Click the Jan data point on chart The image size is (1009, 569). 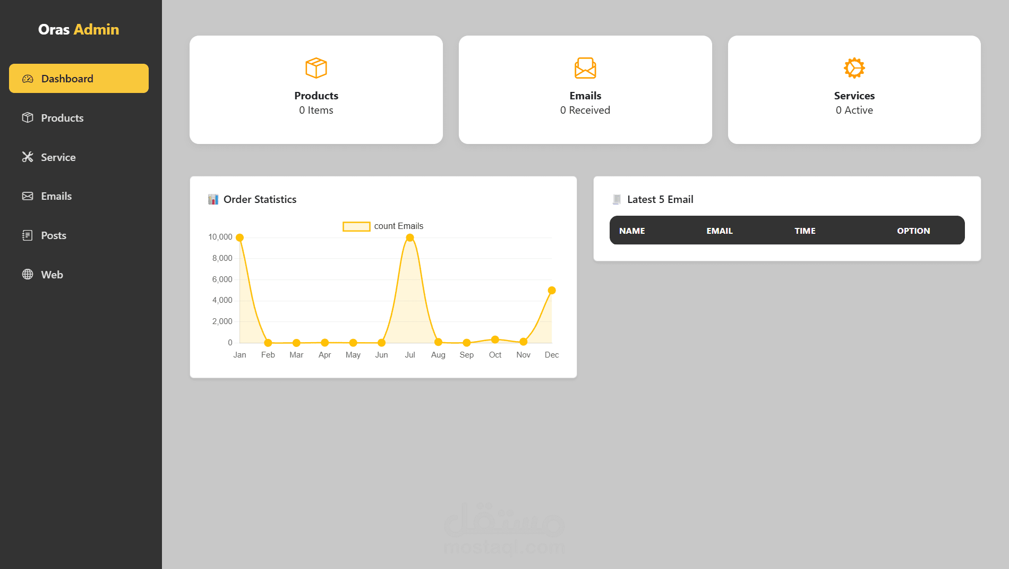(x=240, y=237)
